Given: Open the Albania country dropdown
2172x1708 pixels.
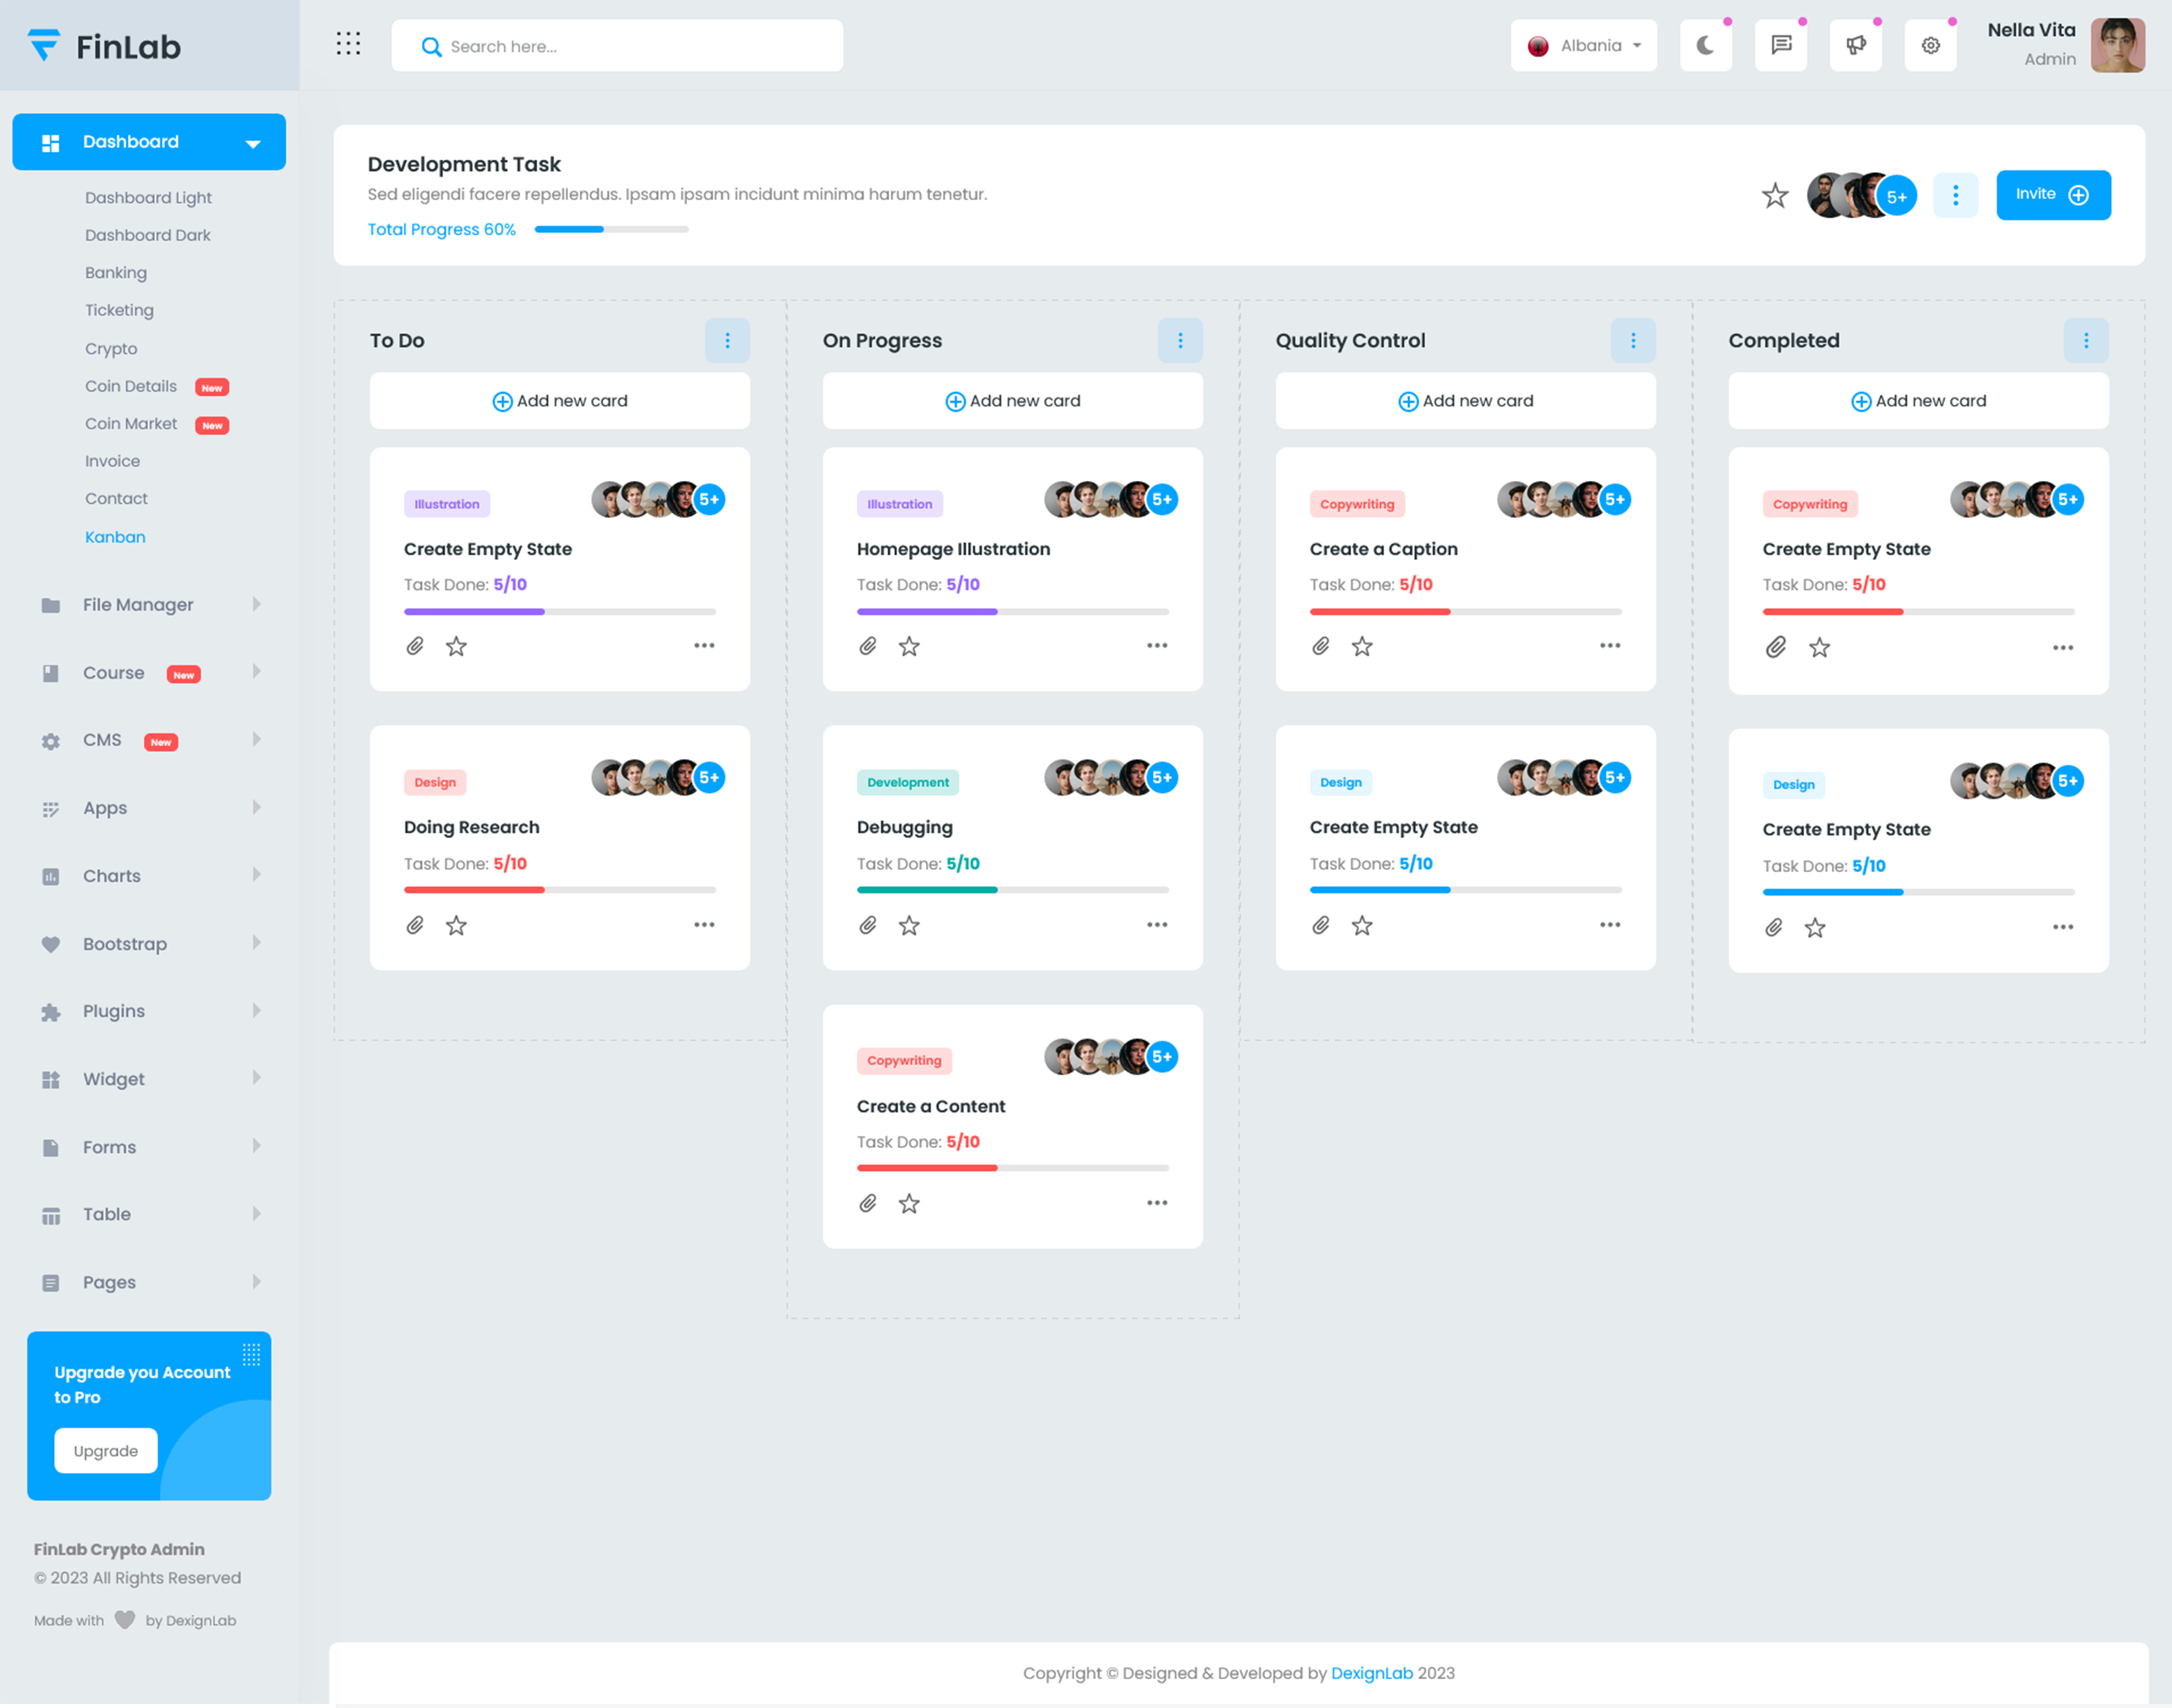Looking at the screenshot, I should (x=1583, y=45).
